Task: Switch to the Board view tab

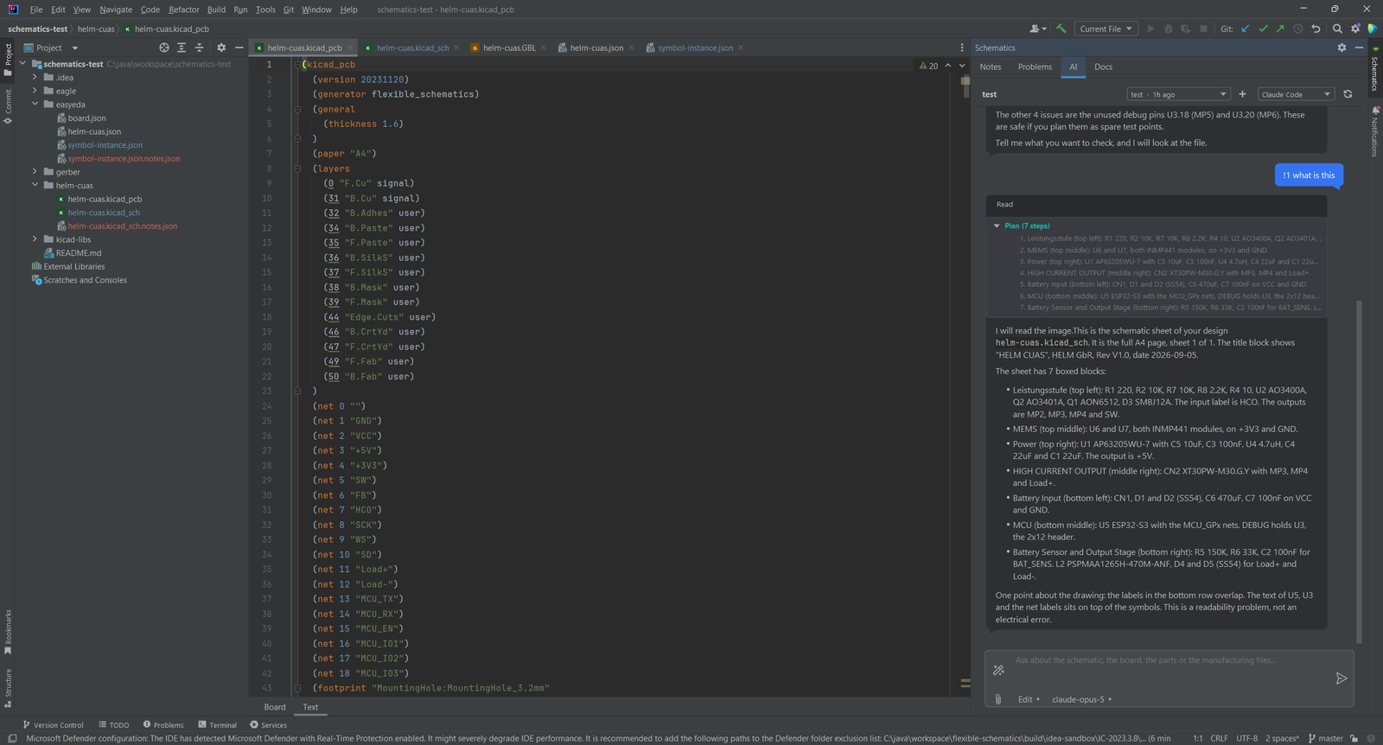Action: coord(275,707)
